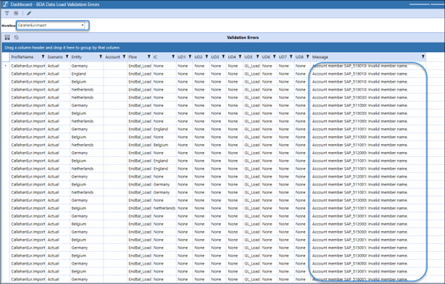
Task: Select message cell containing SAP_516000
Action: [x=368, y=263]
